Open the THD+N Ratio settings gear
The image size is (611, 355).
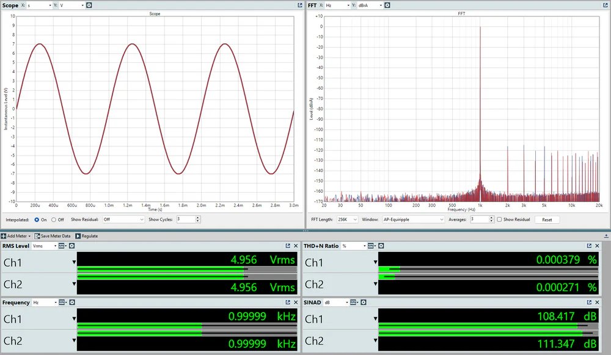click(x=381, y=246)
